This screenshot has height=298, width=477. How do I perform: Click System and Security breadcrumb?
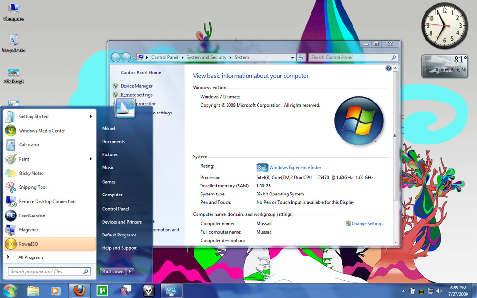[206, 57]
